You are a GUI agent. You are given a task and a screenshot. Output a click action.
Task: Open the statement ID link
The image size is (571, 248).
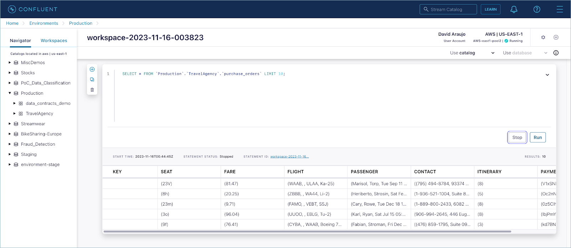[289, 156]
